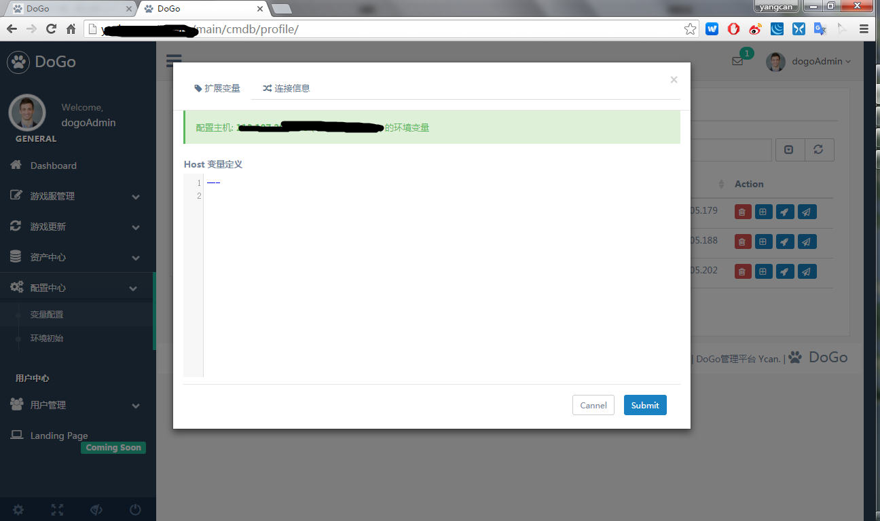Screen dimensions: 880x521
Task: Go to browser home page icon
Action: point(71,28)
